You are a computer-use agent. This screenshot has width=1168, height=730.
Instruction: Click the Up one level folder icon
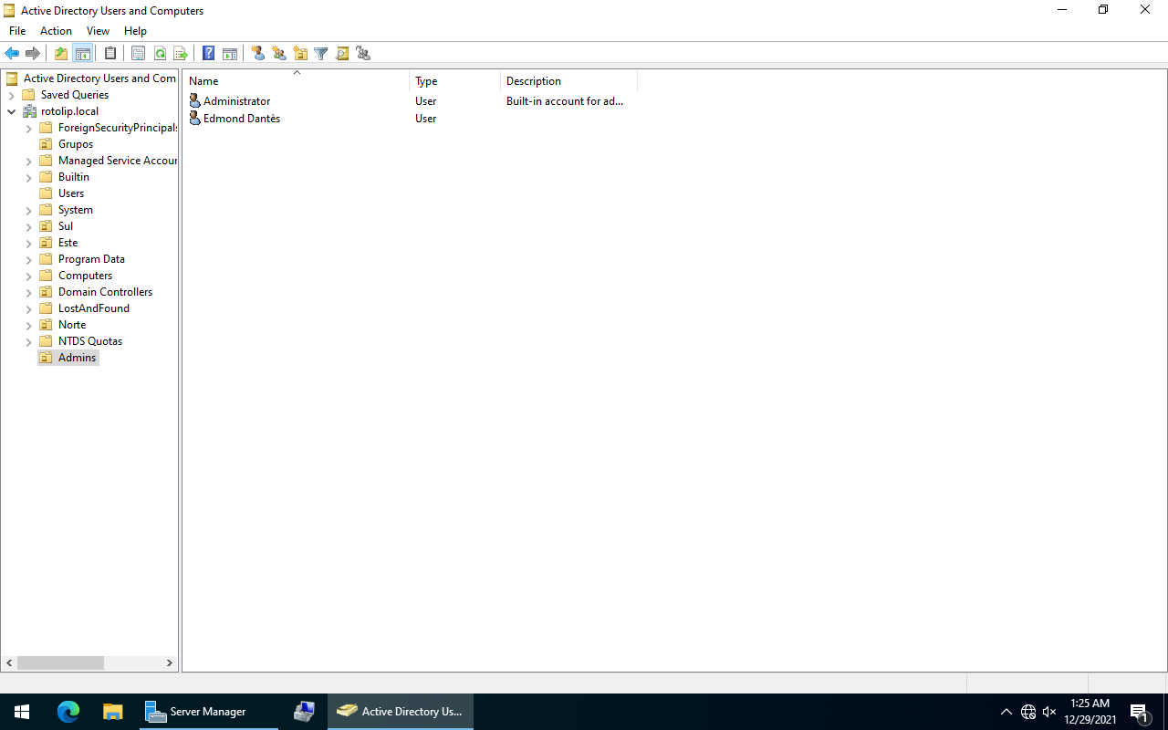point(61,54)
